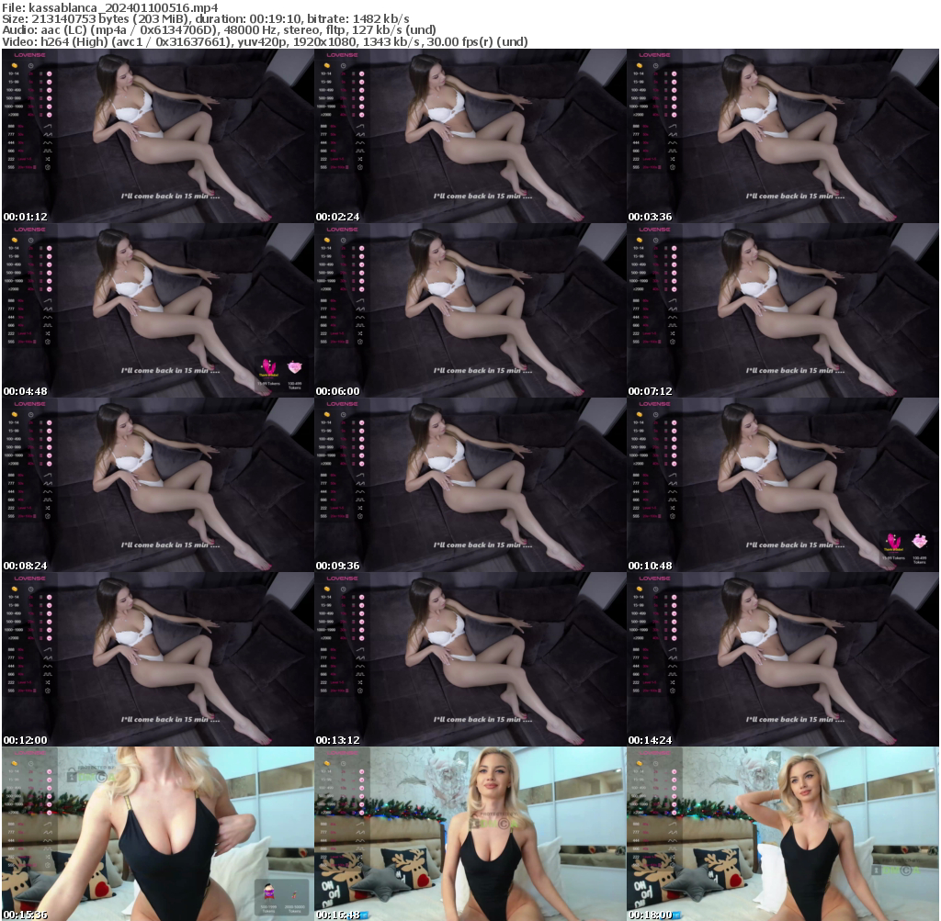Click the clock icon atop the tip menu
This screenshot has width=941, height=921.
[x=30, y=66]
